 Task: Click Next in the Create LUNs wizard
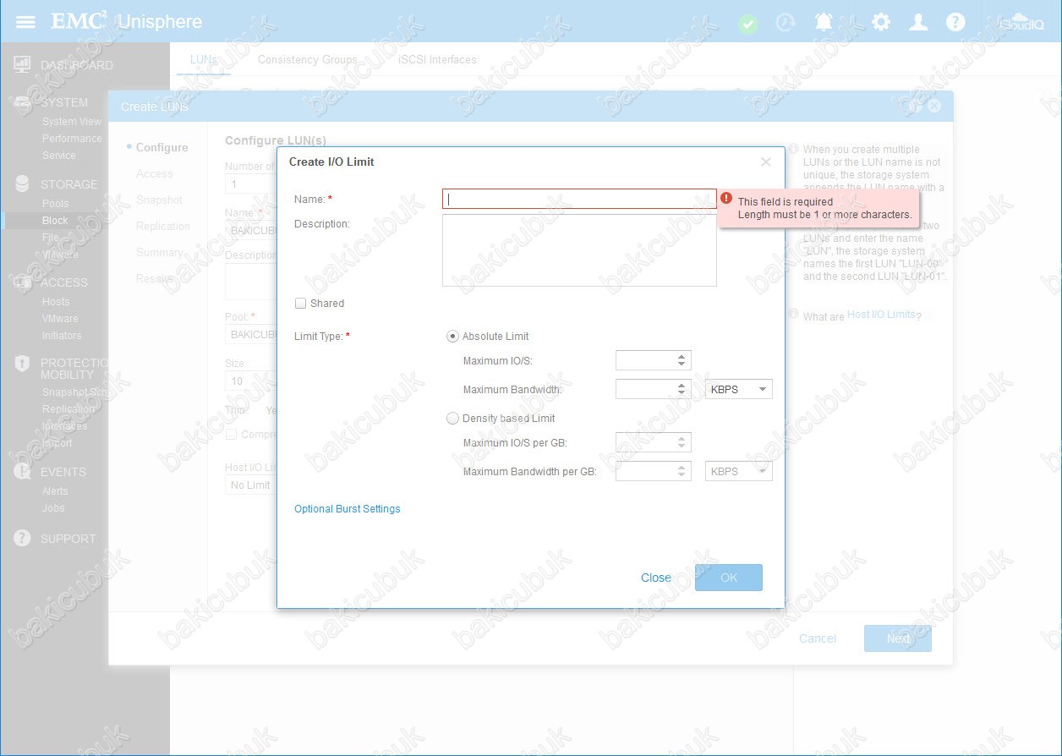click(898, 638)
